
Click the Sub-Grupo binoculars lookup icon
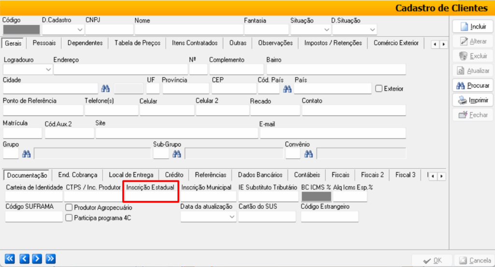(x=177, y=154)
